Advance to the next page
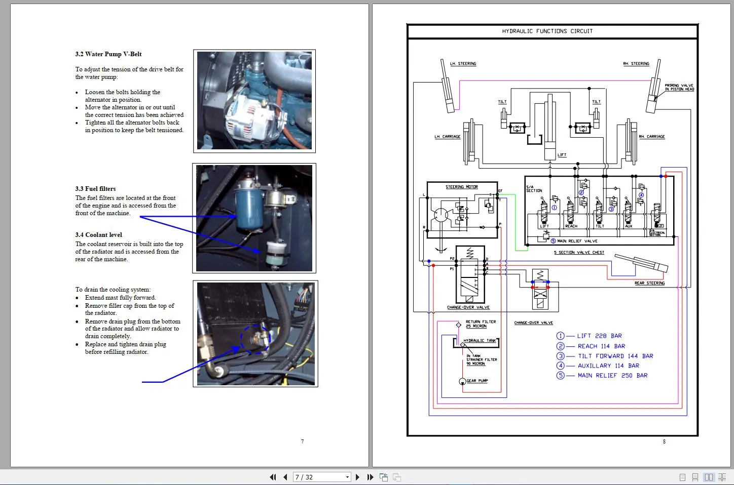Image resolution: width=734 pixels, height=485 pixels. click(357, 477)
